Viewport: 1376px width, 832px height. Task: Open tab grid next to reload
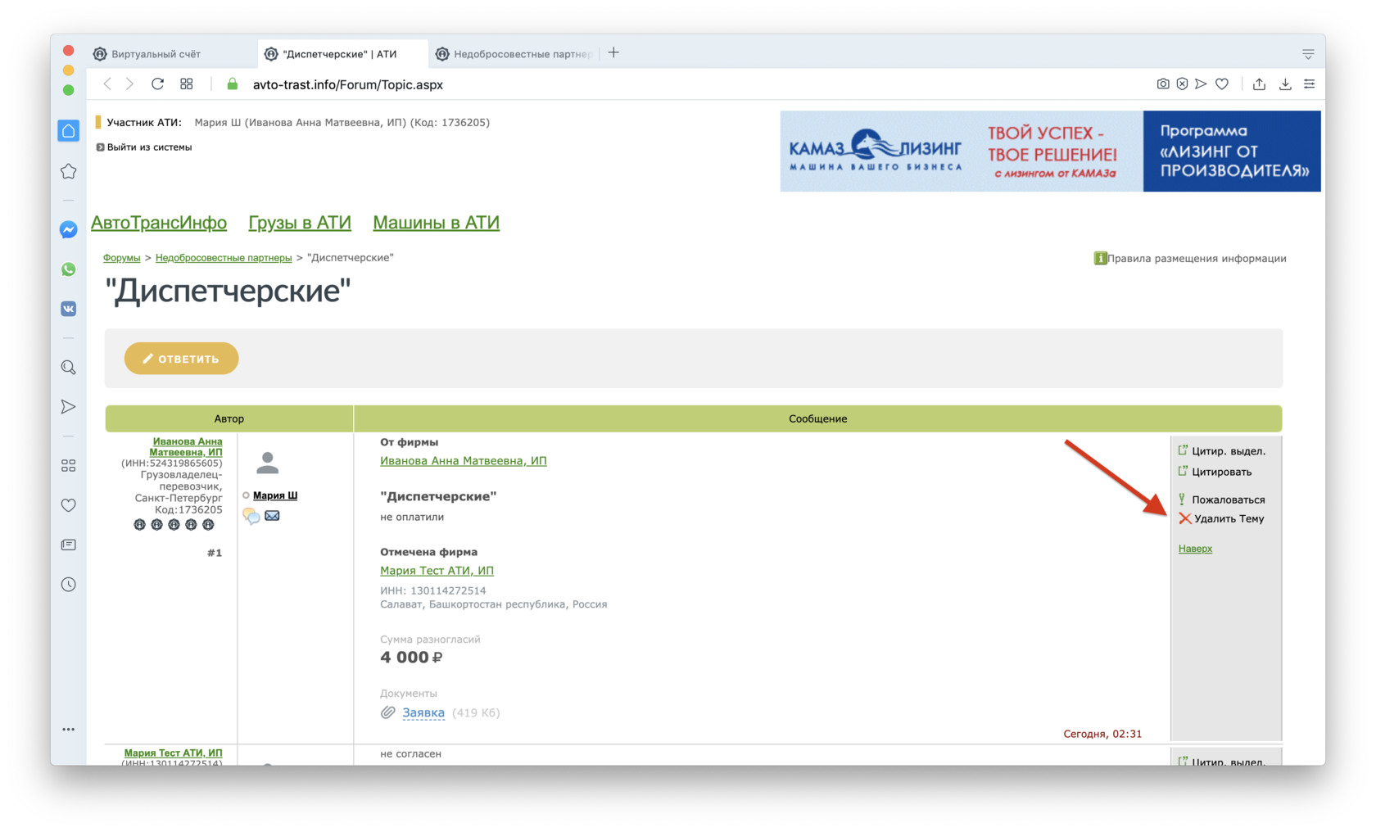click(x=187, y=84)
